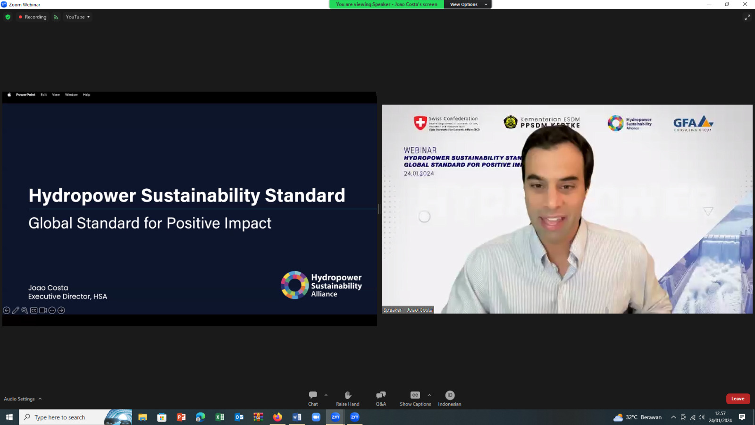
Task: Open Firefox from taskbar
Action: (x=277, y=417)
